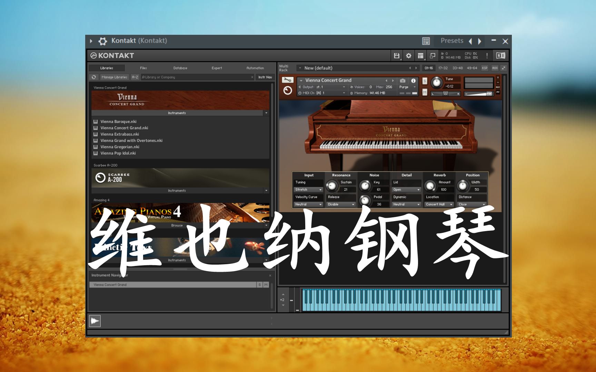Open the workspace panel layout menu

point(420,55)
